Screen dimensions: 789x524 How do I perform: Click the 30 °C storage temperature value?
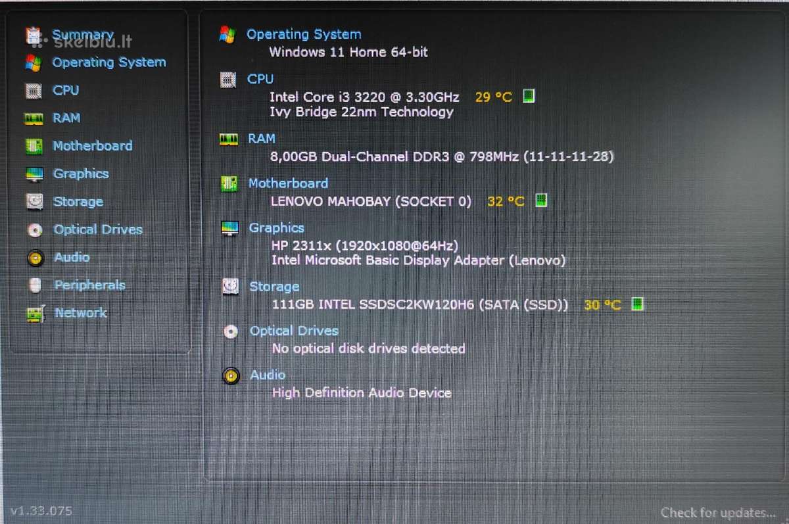[602, 305]
